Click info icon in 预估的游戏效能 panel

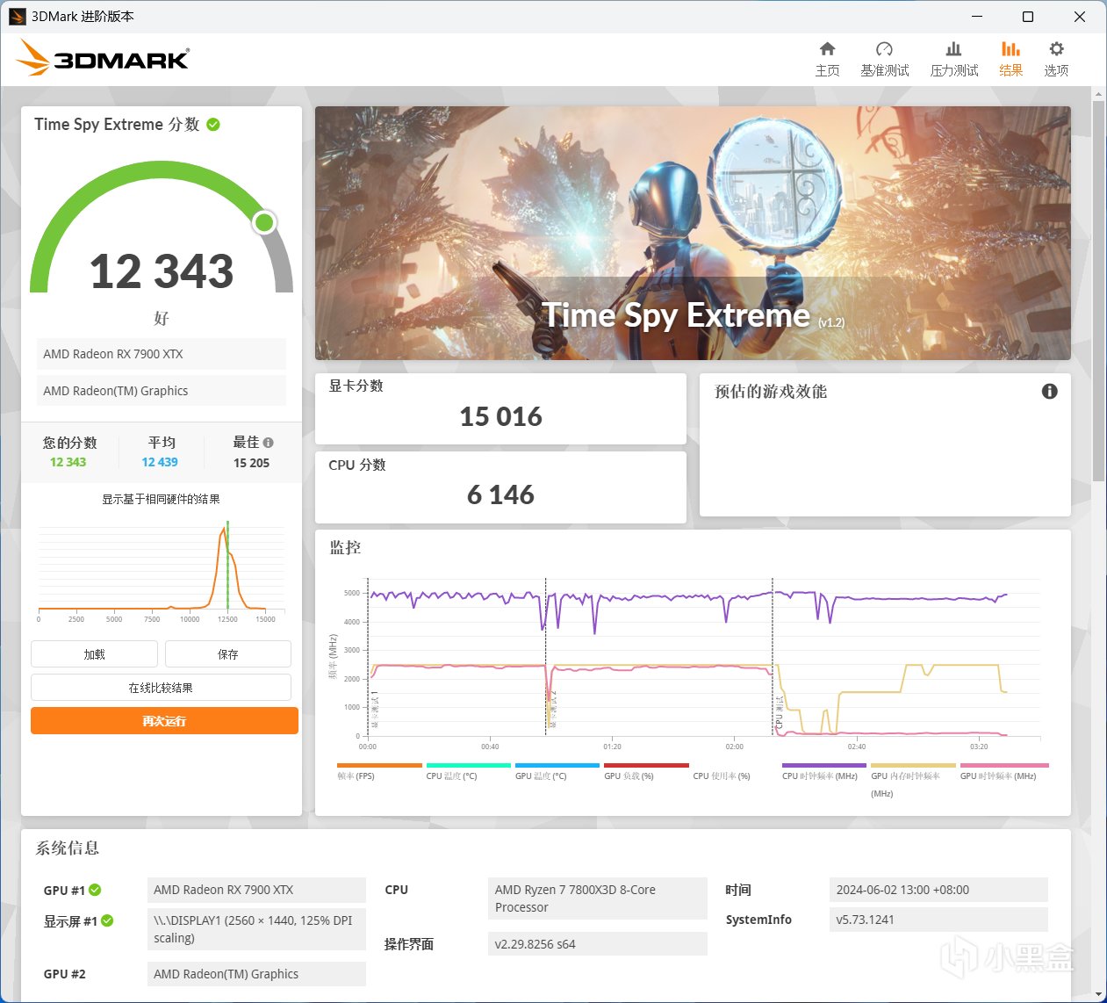click(x=1049, y=392)
